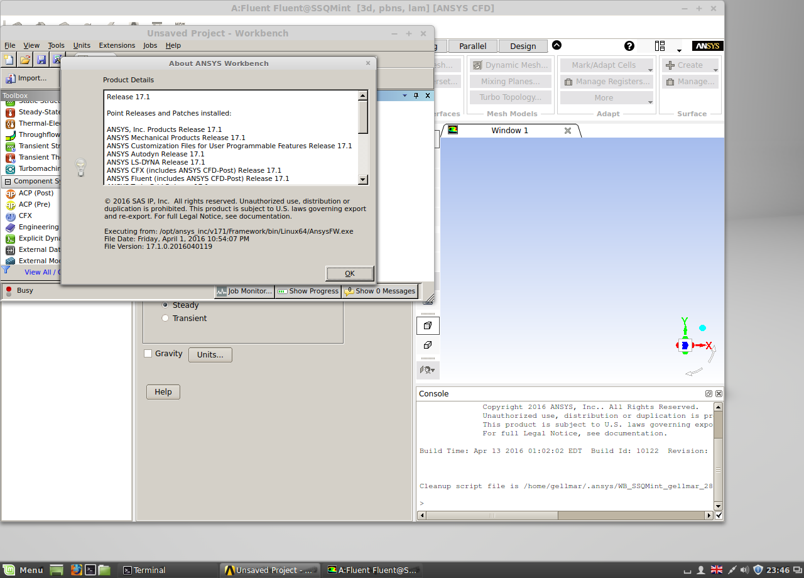Click the lower 3D box view toolbar icon

428,345
